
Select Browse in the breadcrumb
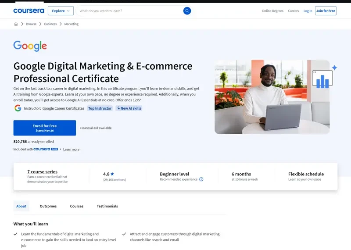click(x=31, y=24)
